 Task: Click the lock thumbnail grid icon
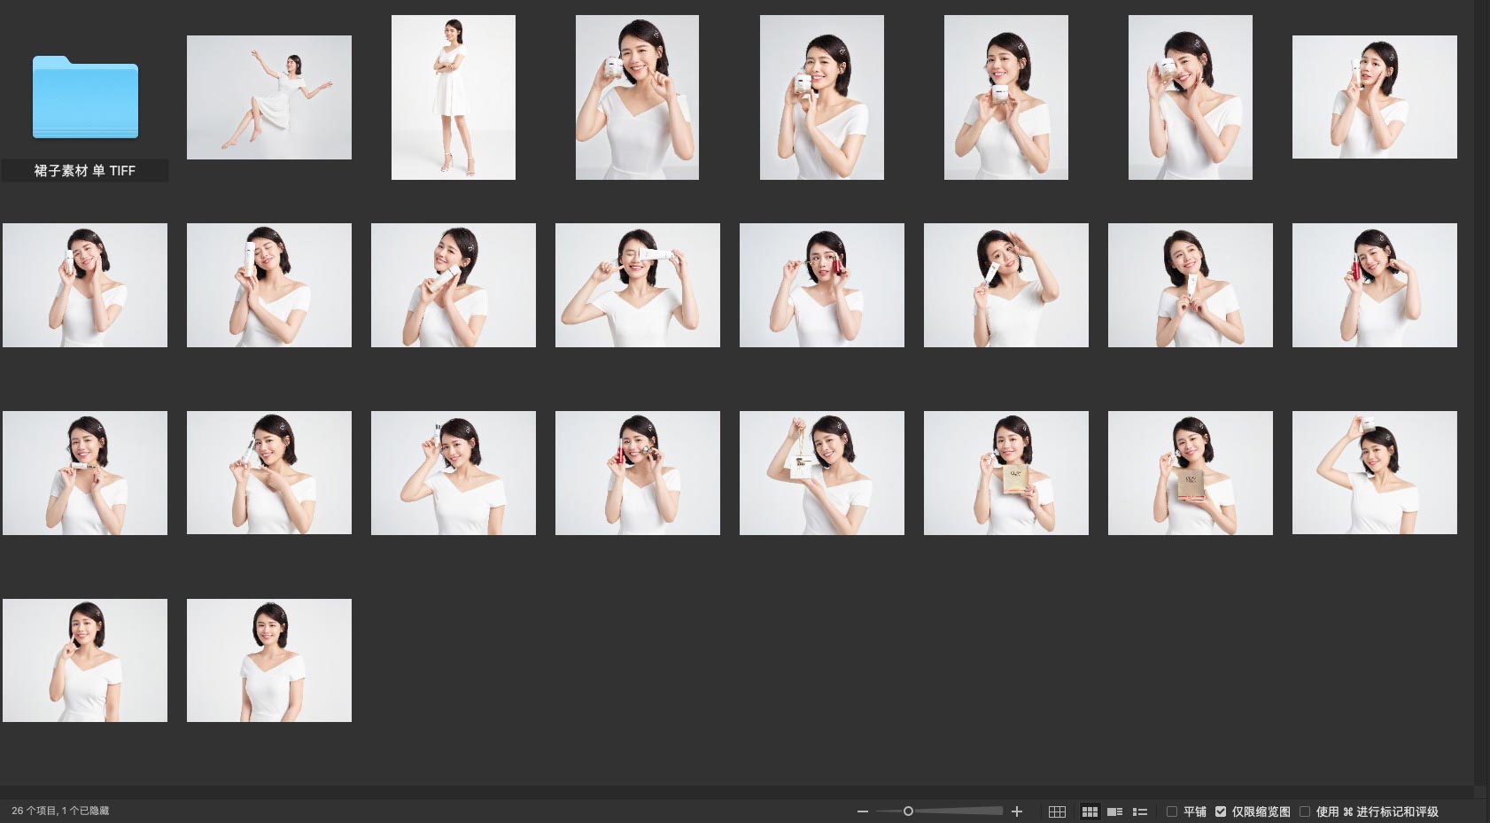1057,811
